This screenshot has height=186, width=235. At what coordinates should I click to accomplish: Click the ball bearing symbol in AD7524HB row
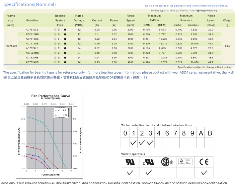pos(55,58)
